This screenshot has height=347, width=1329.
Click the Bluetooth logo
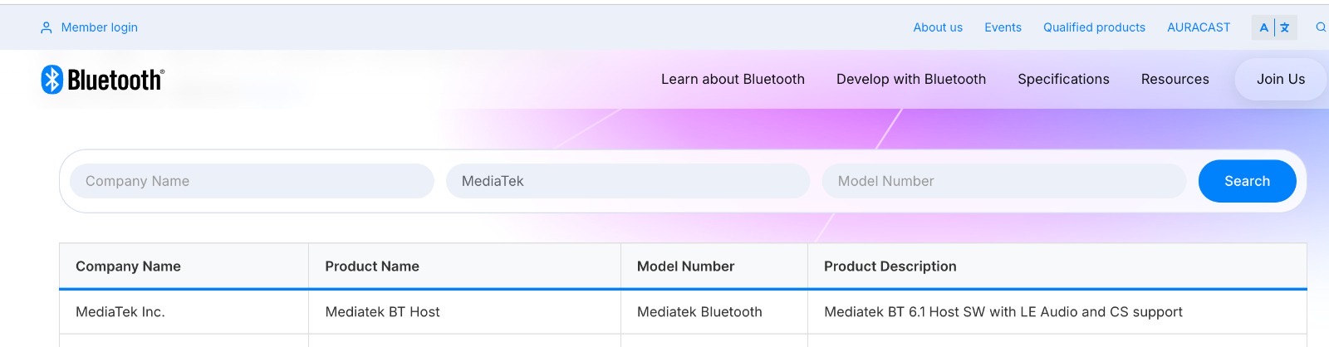pyautogui.click(x=103, y=80)
